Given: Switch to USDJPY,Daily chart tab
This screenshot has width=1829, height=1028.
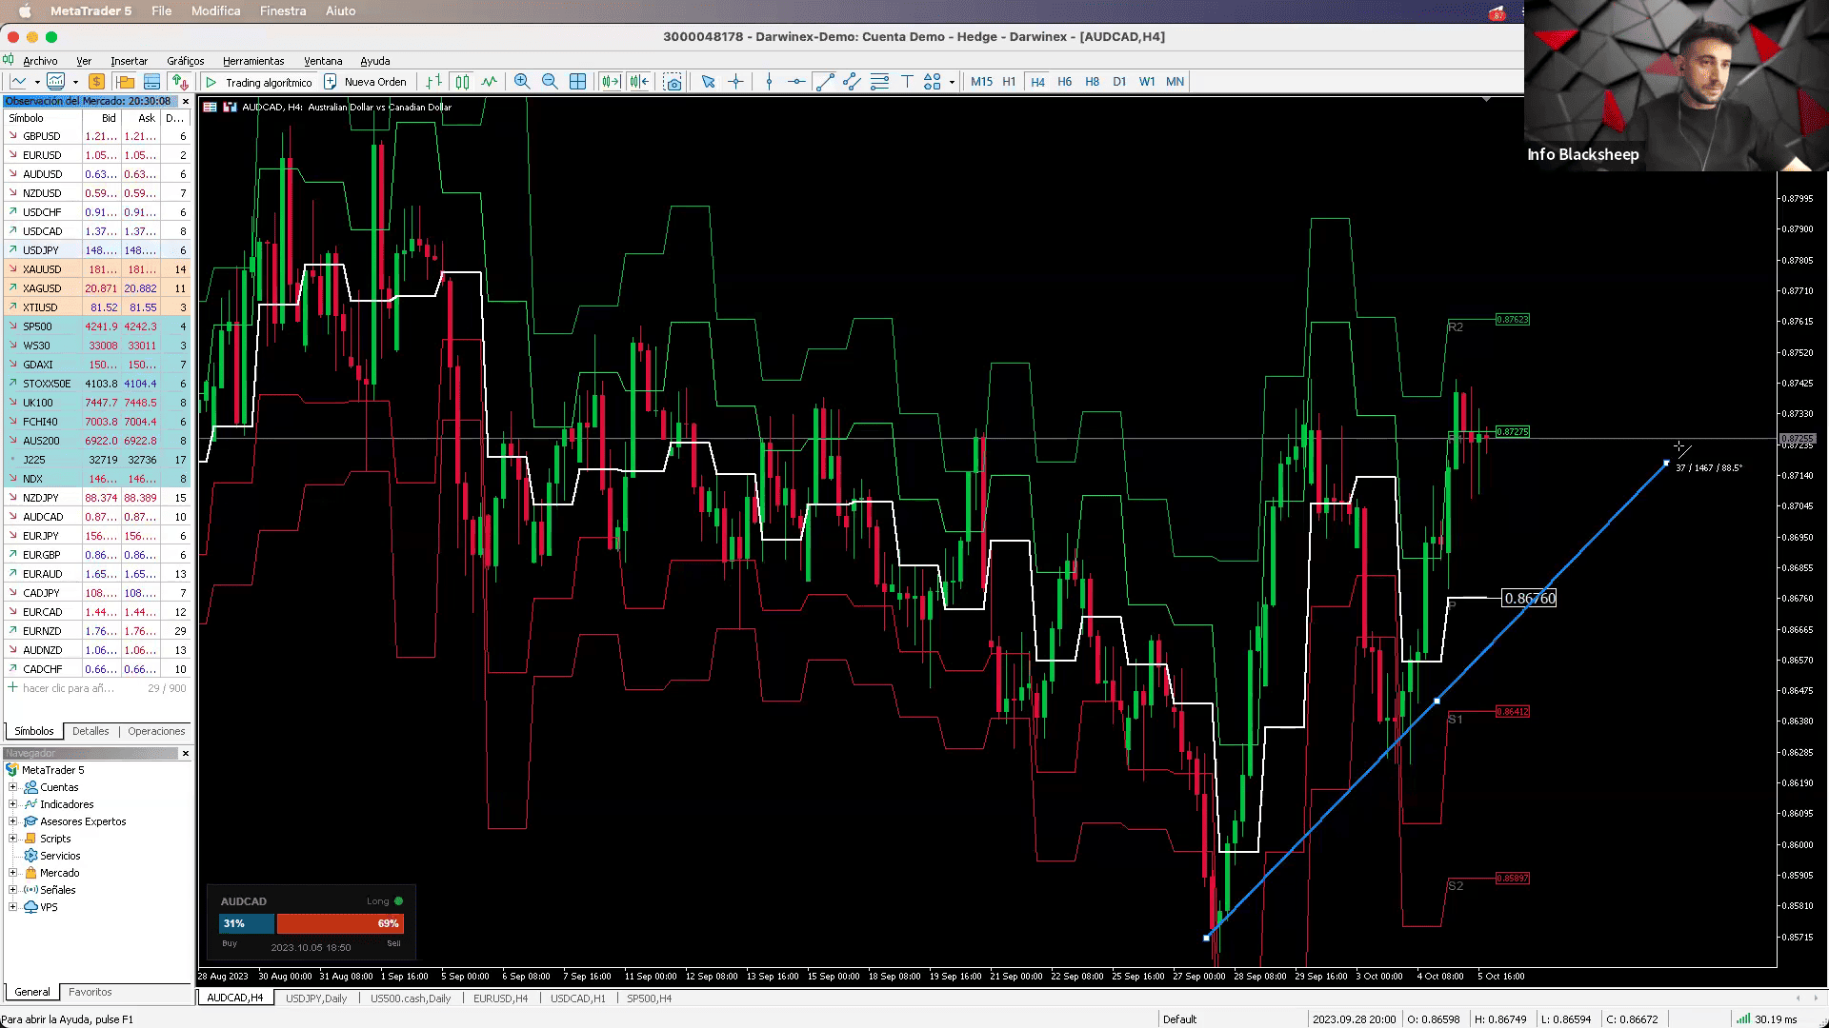Looking at the screenshot, I should point(316,998).
